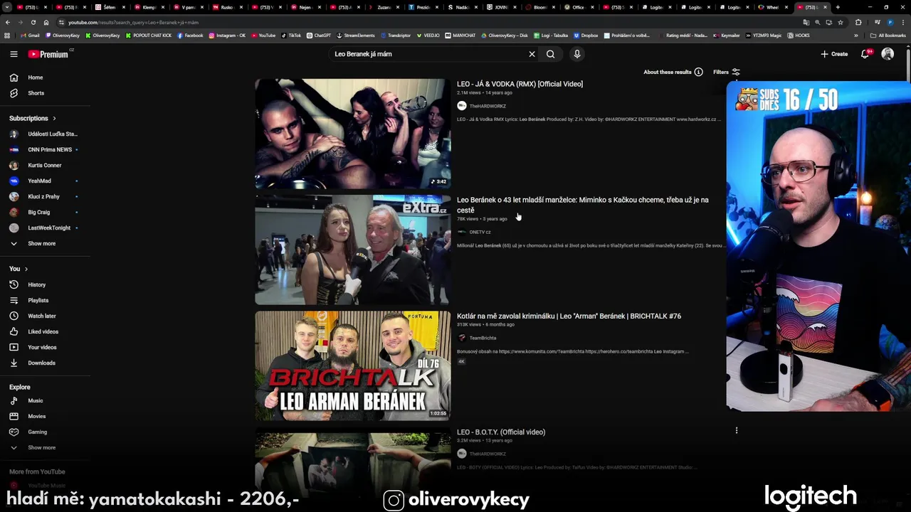Go back with the browser back arrow
Viewport: 911px width, 512px height.
[x=8, y=22]
